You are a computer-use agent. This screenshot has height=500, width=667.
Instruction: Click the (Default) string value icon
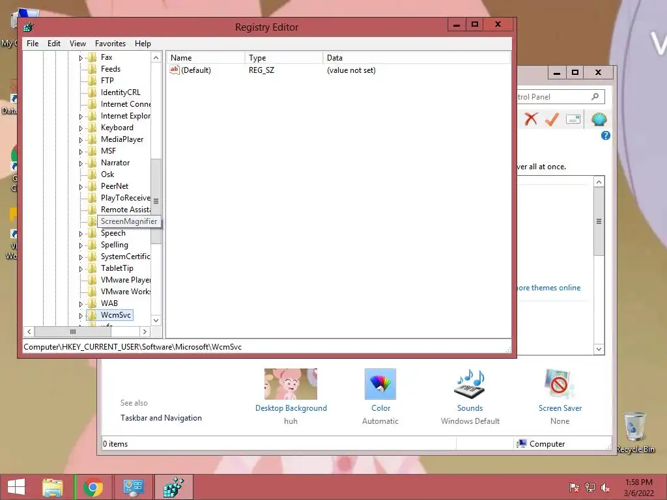[174, 70]
